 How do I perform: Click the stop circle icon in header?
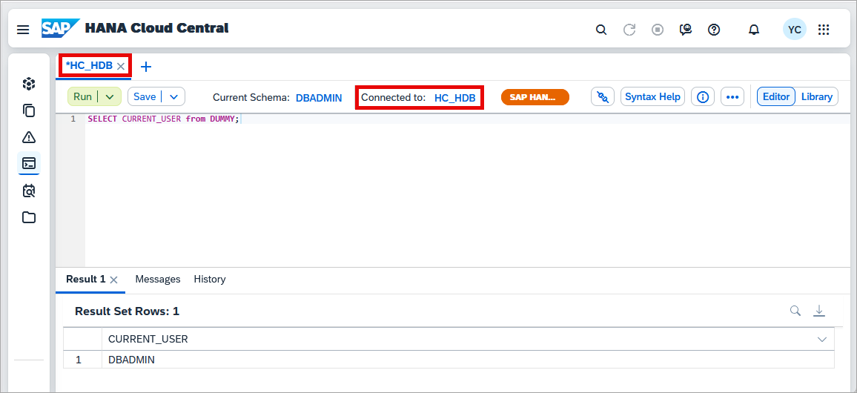(x=658, y=30)
